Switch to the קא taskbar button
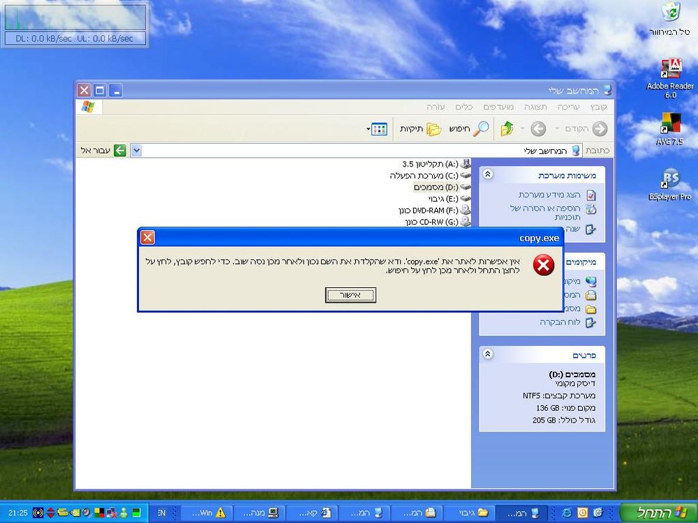This screenshot has height=523, width=698. (311, 513)
